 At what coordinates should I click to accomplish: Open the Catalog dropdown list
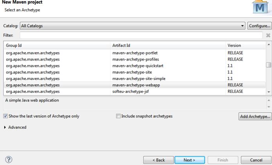point(132,26)
